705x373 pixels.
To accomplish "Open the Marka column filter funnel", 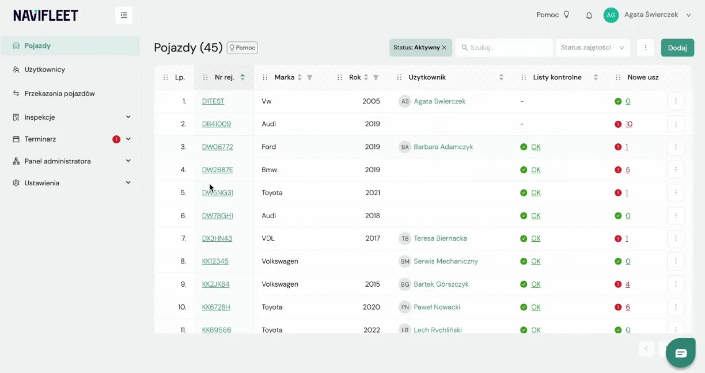I will click(309, 77).
